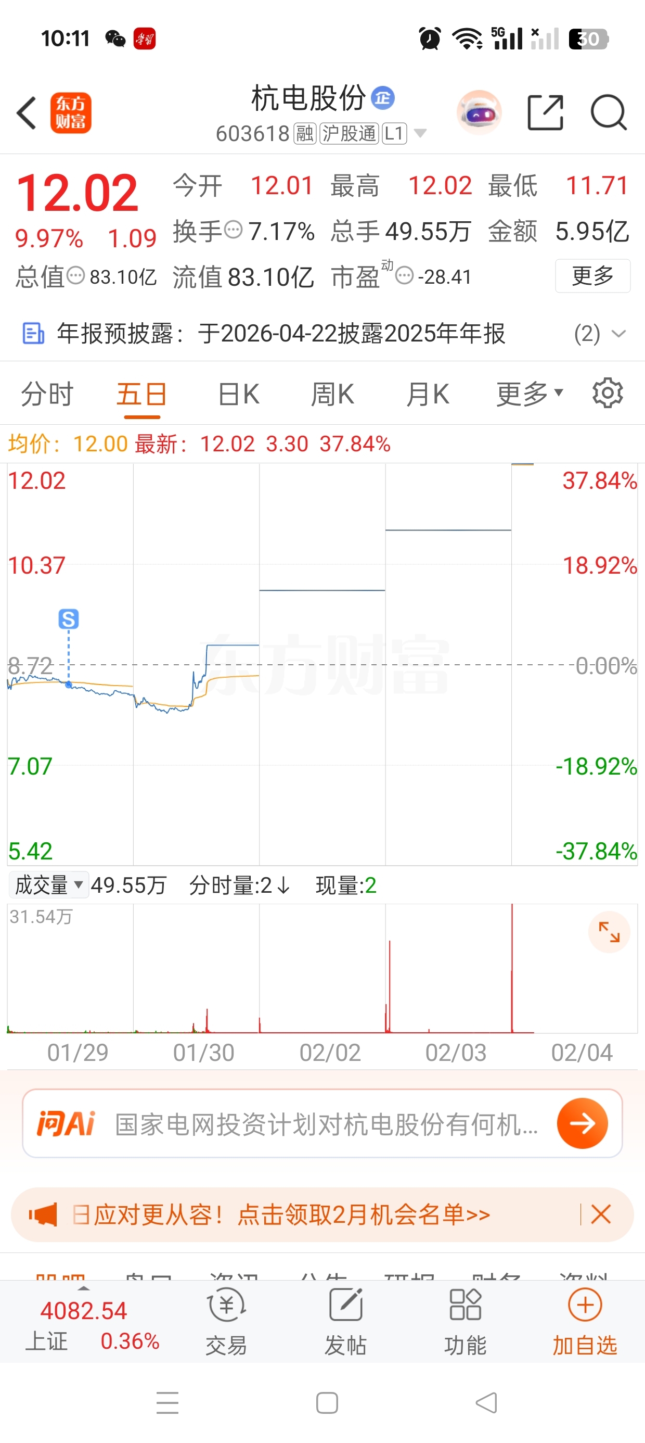Switch to the 日K tab

point(239,394)
